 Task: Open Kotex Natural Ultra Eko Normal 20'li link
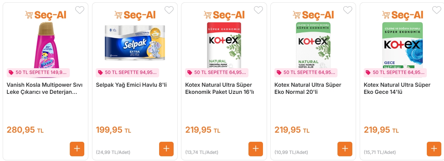(x=307, y=88)
